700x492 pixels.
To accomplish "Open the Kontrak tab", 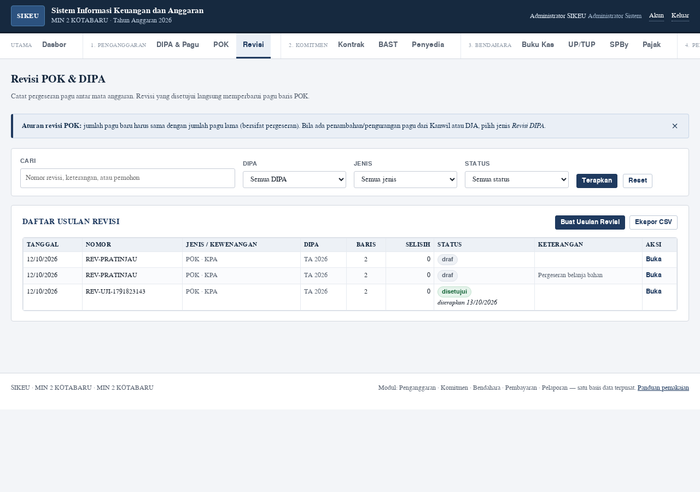I will (x=351, y=45).
